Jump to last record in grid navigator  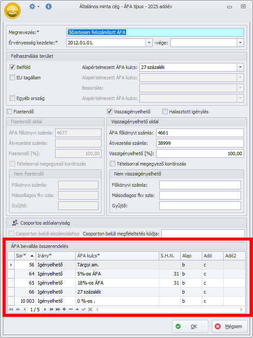coord(58,310)
